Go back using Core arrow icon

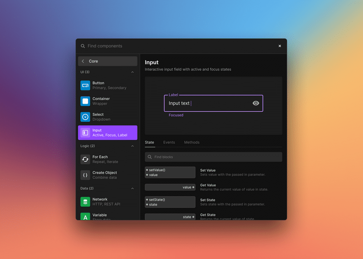pos(83,61)
